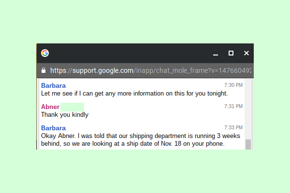
Task: Click the support.google.com address bar
Action: point(145,70)
